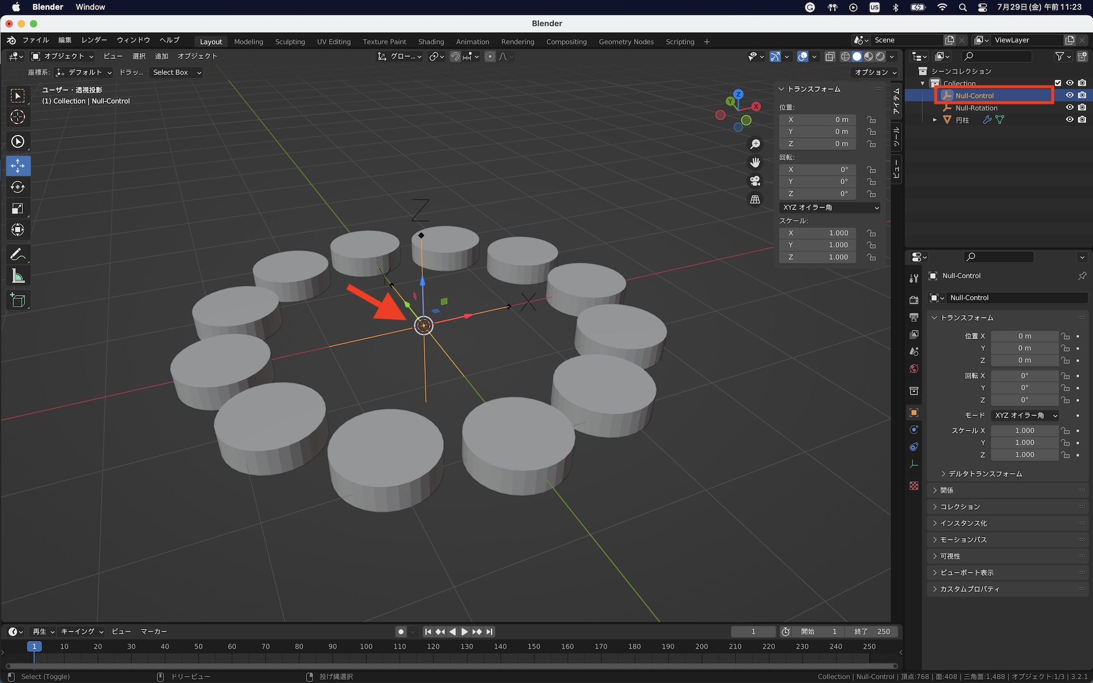Switch to the Sculpting workspace tab
The image size is (1093, 683).
point(290,42)
